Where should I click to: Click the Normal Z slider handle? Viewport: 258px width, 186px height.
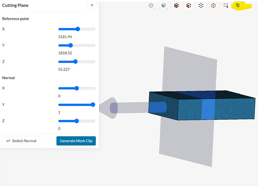[77, 121]
